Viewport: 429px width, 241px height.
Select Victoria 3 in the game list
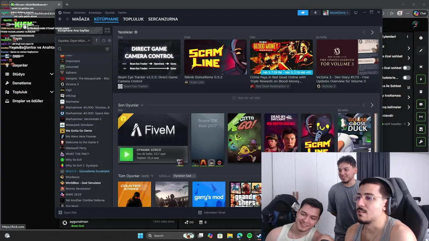(x=72, y=84)
